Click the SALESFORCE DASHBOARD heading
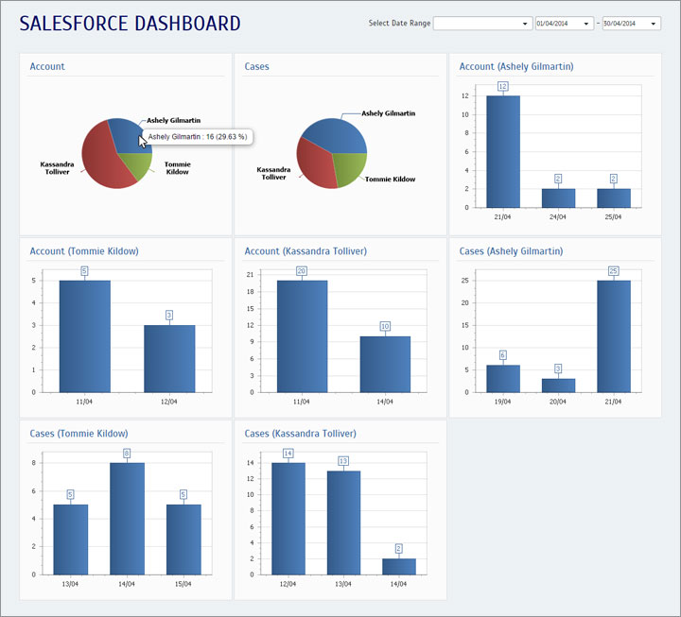The height and width of the screenshot is (617, 681). point(130,24)
